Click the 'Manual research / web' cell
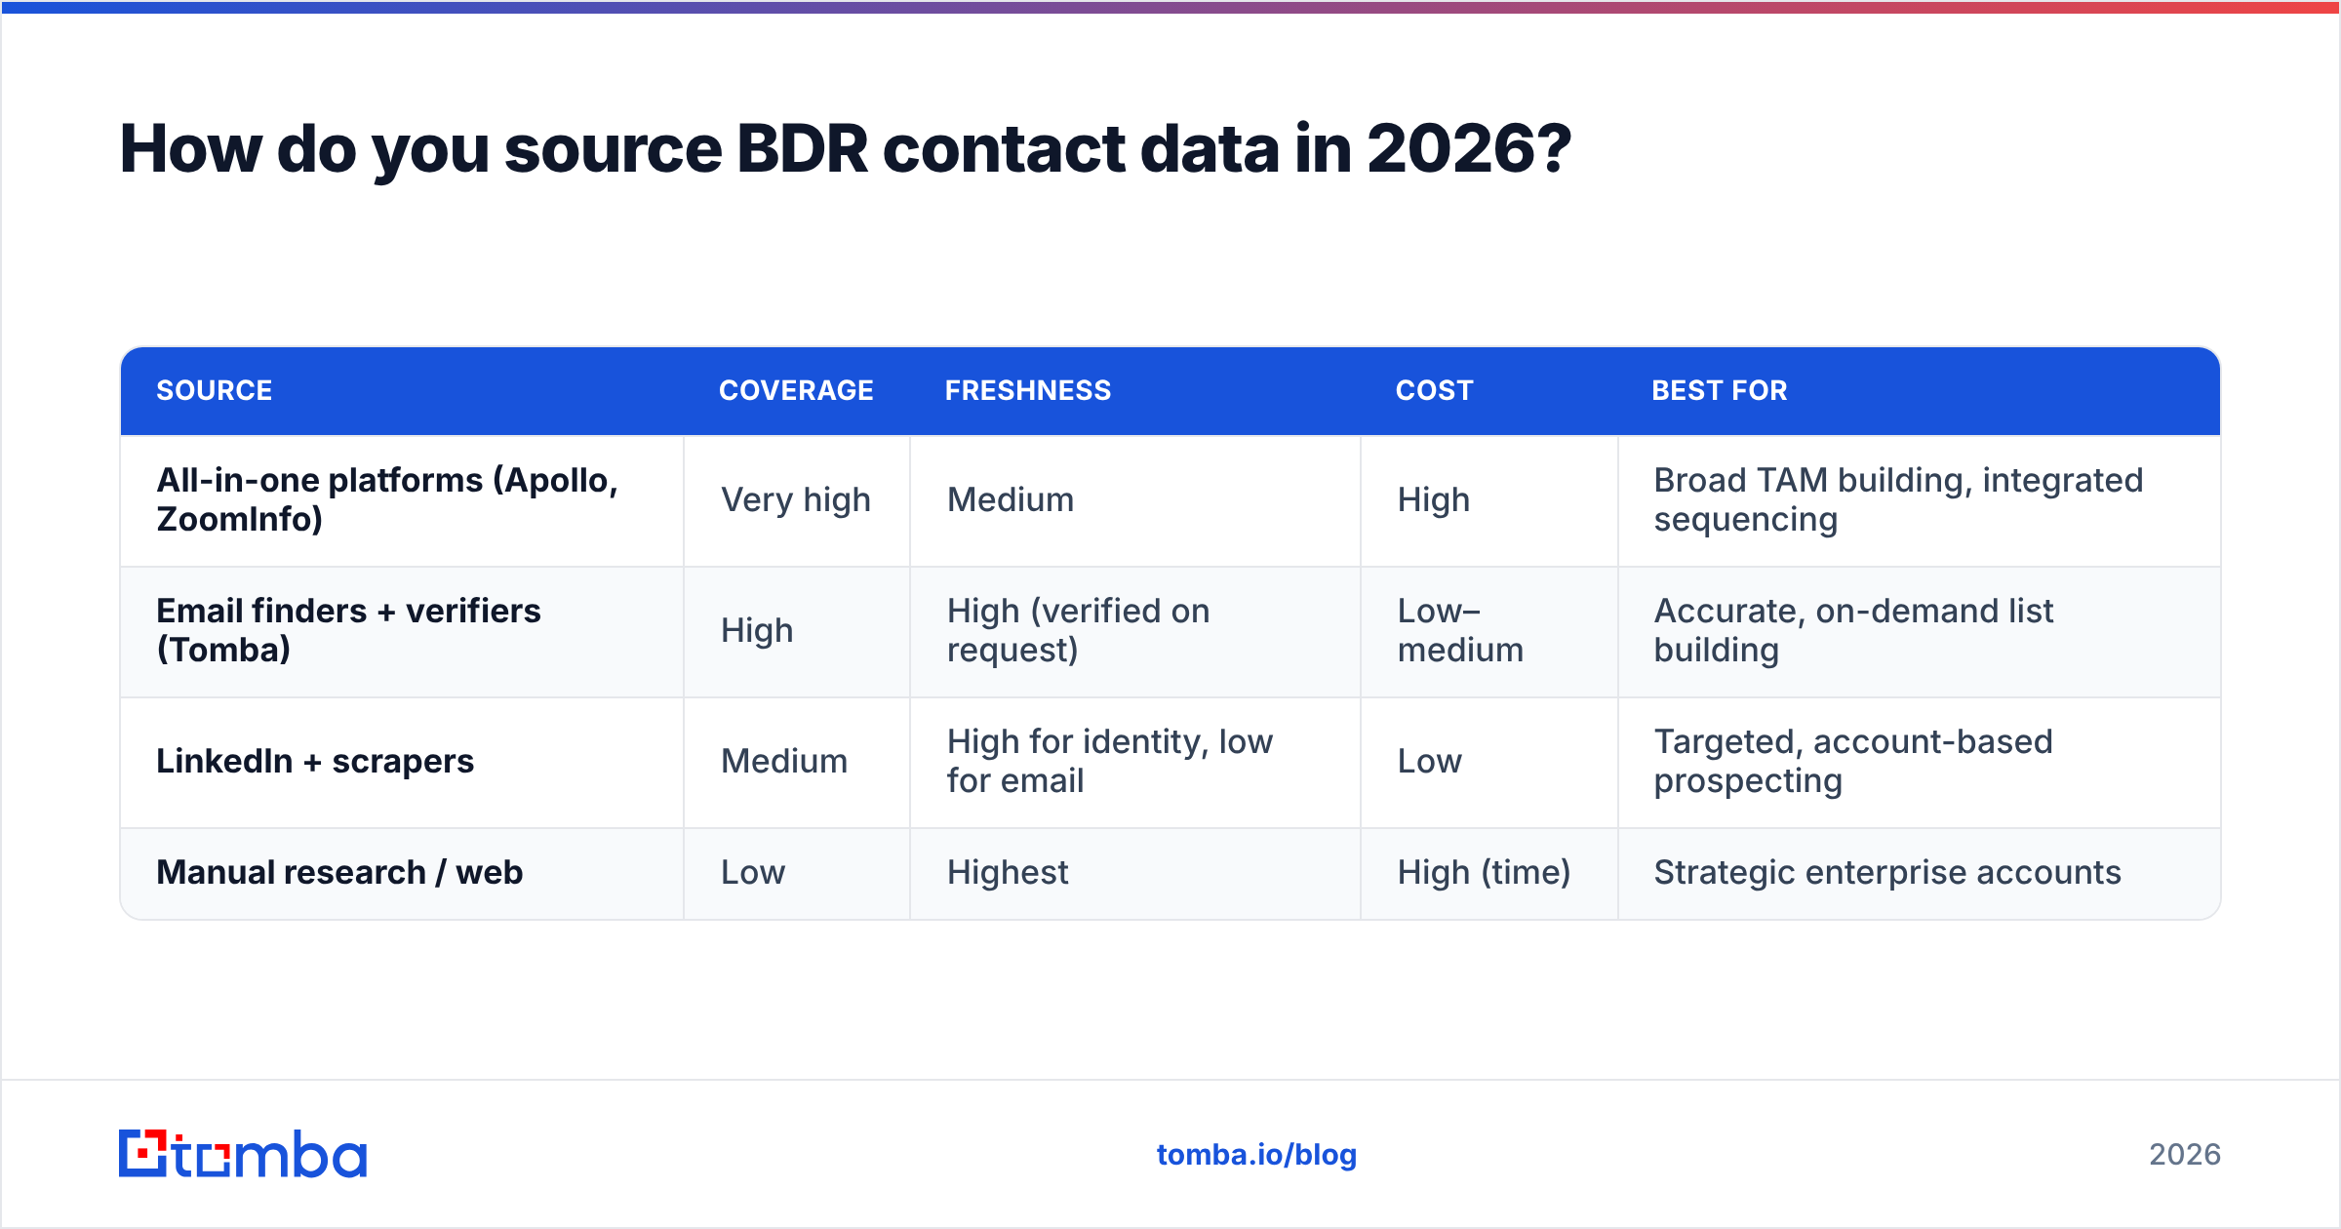This screenshot has height=1229, width=2341. (x=402, y=873)
